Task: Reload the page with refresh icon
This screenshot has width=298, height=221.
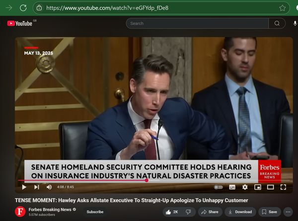Action: coord(23,8)
